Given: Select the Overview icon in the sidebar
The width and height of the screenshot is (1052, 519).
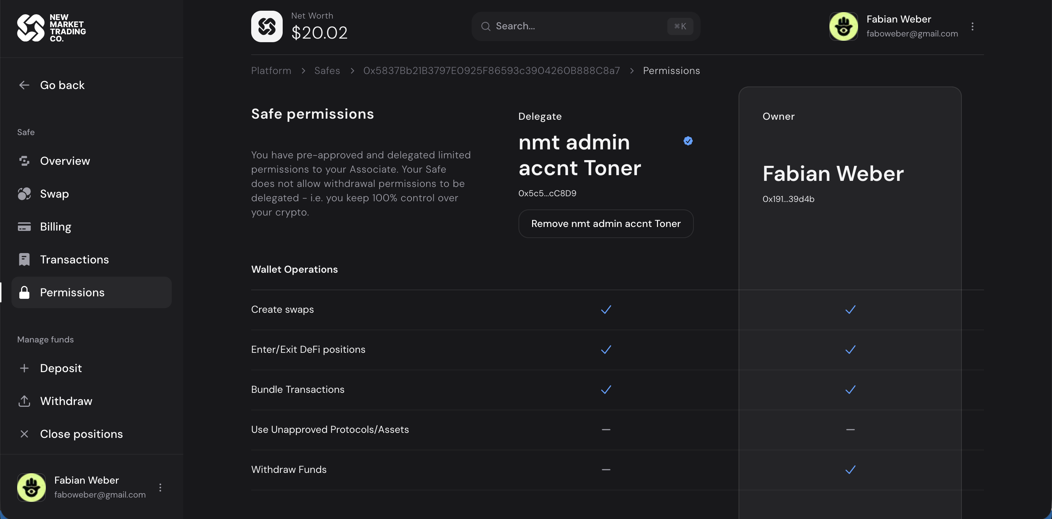Looking at the screenshot, I should [x=24, y=161].
